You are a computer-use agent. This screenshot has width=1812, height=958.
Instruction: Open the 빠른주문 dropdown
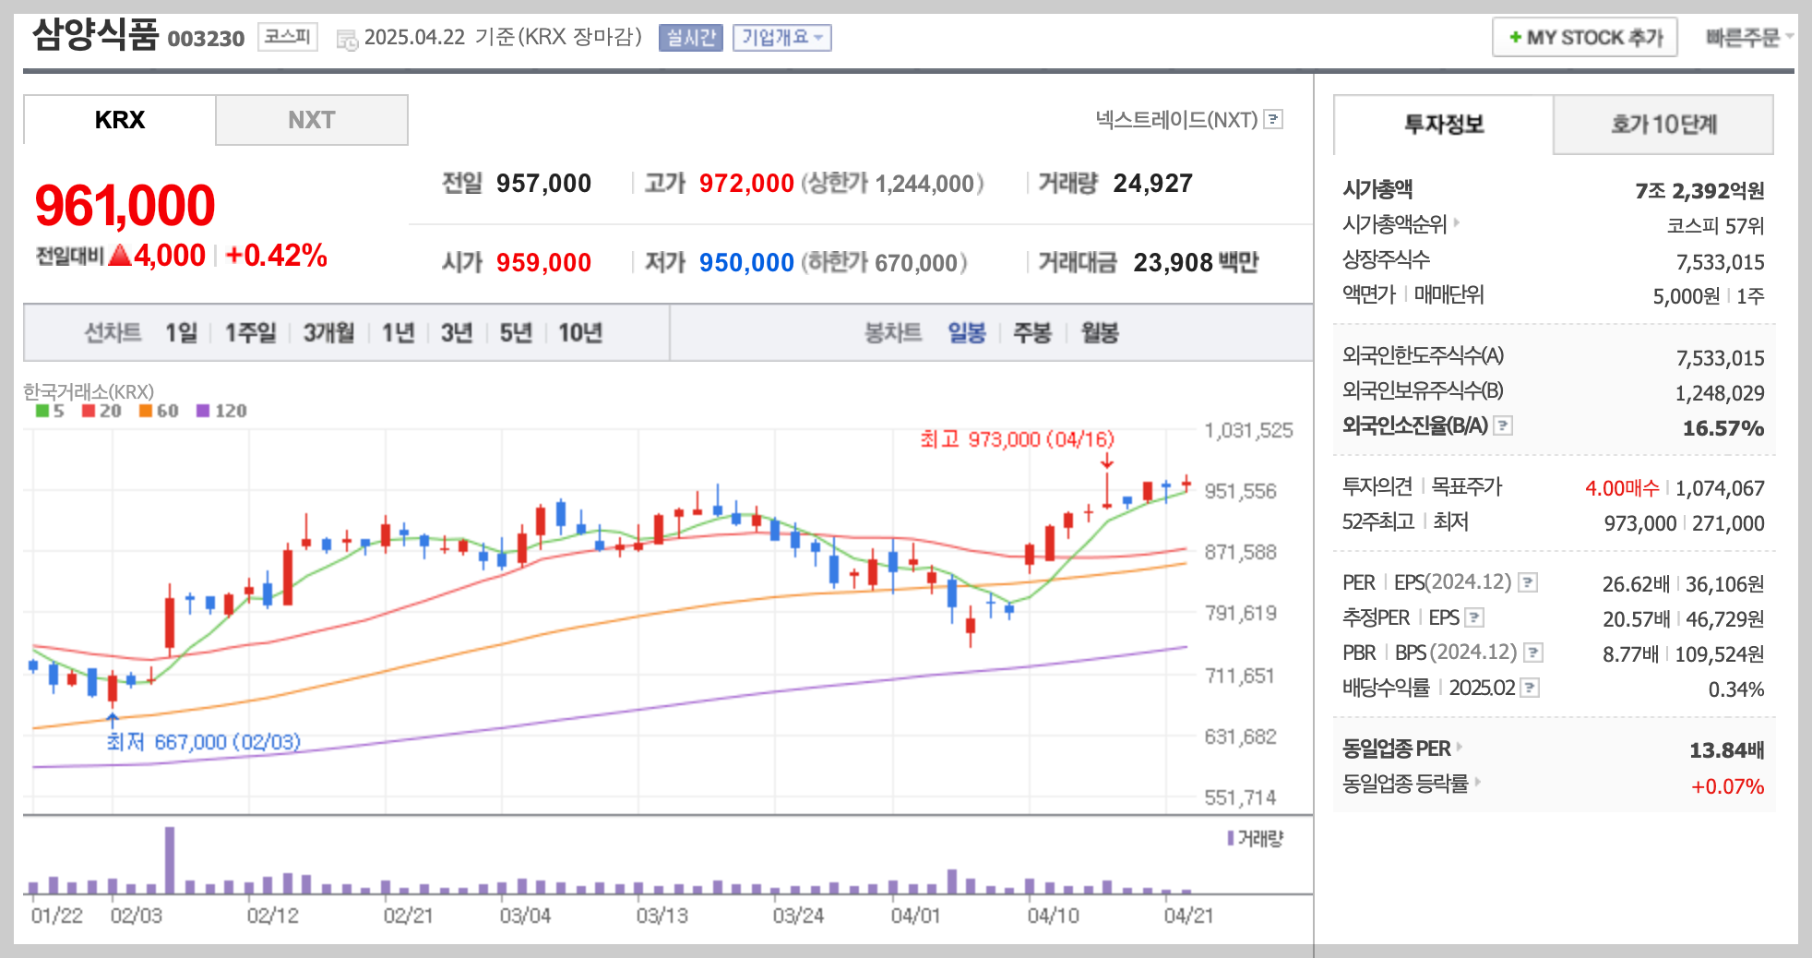(x=1748, y=38)
